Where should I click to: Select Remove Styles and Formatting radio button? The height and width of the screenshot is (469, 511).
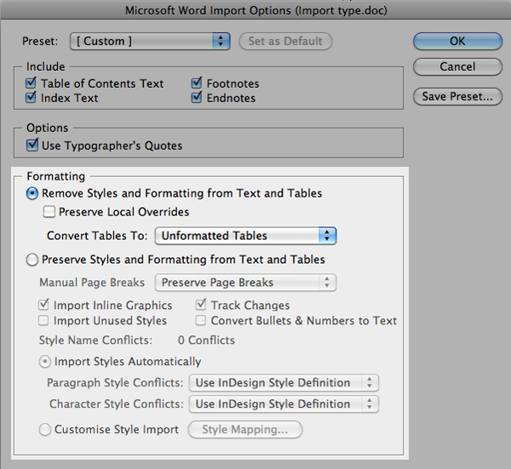coord(32,193)
